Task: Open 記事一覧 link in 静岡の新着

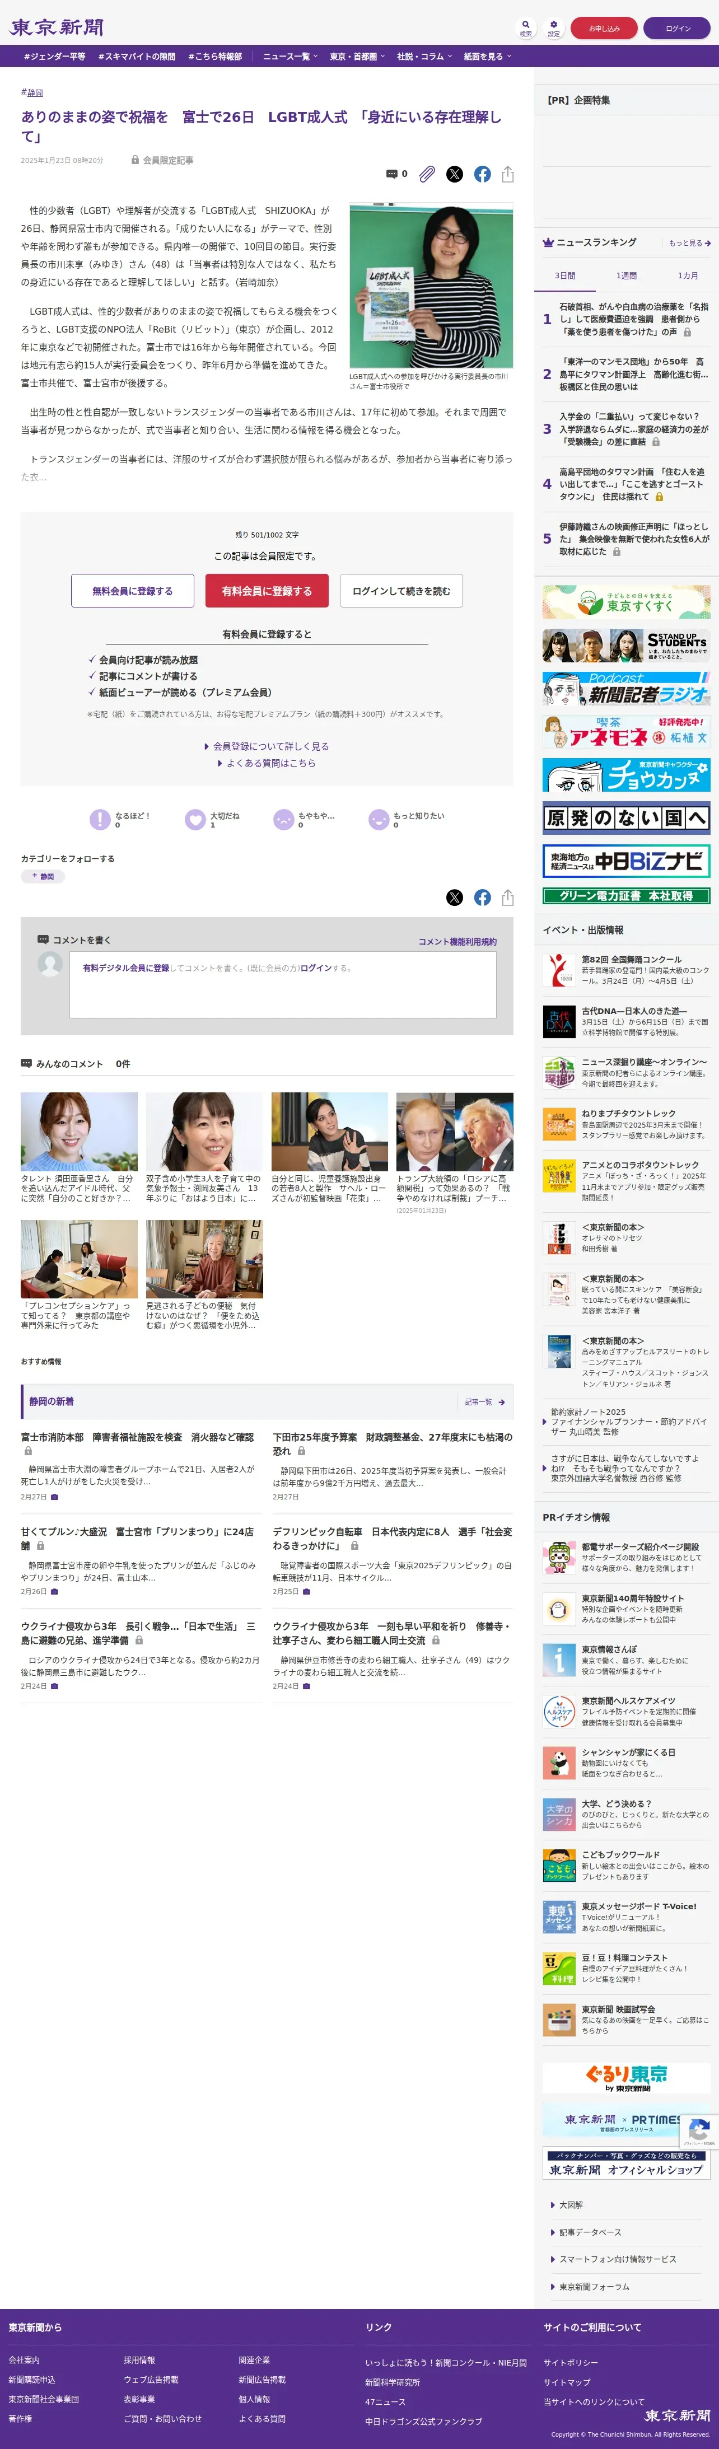Action: [485, 1401]
